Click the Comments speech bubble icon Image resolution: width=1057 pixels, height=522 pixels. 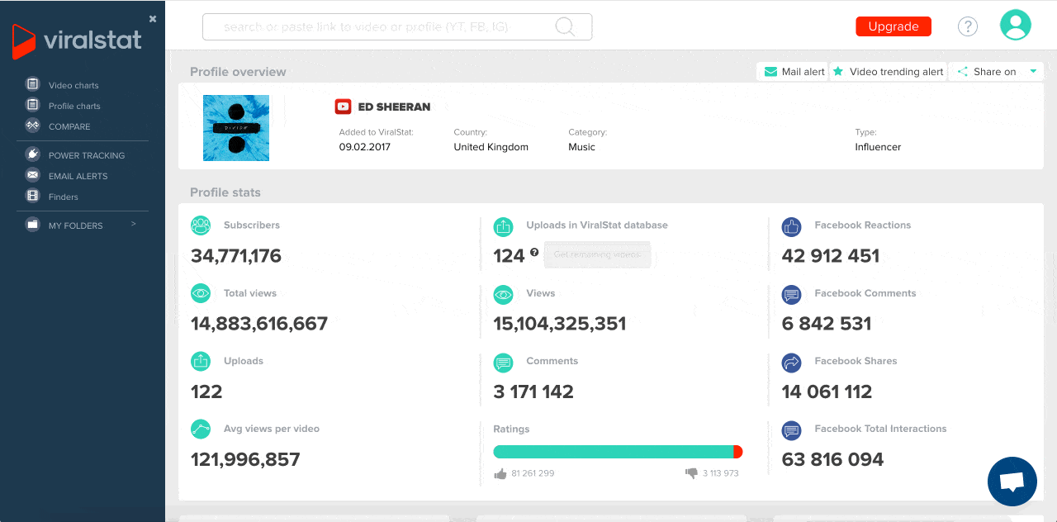coord(503,361)
